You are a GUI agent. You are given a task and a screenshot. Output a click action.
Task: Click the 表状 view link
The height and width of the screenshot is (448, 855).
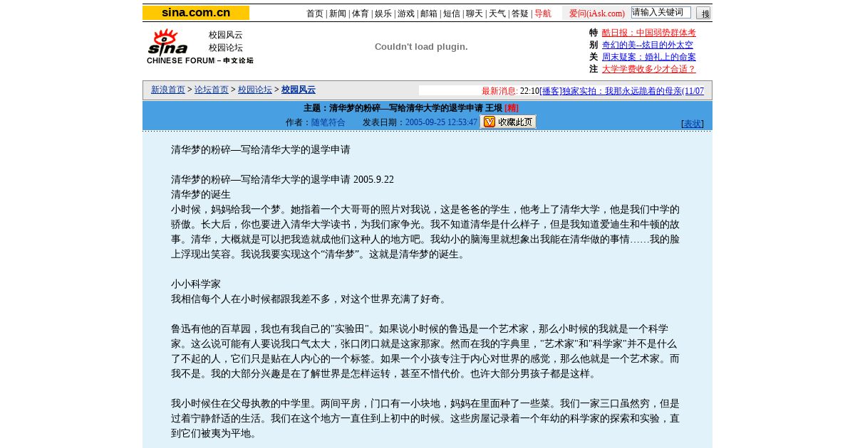tap(693, 124)
